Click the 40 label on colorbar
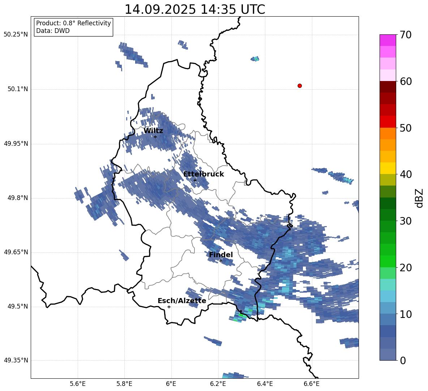Image resolution: width=428 pixels, height=391 pixels. click(406, 174)
